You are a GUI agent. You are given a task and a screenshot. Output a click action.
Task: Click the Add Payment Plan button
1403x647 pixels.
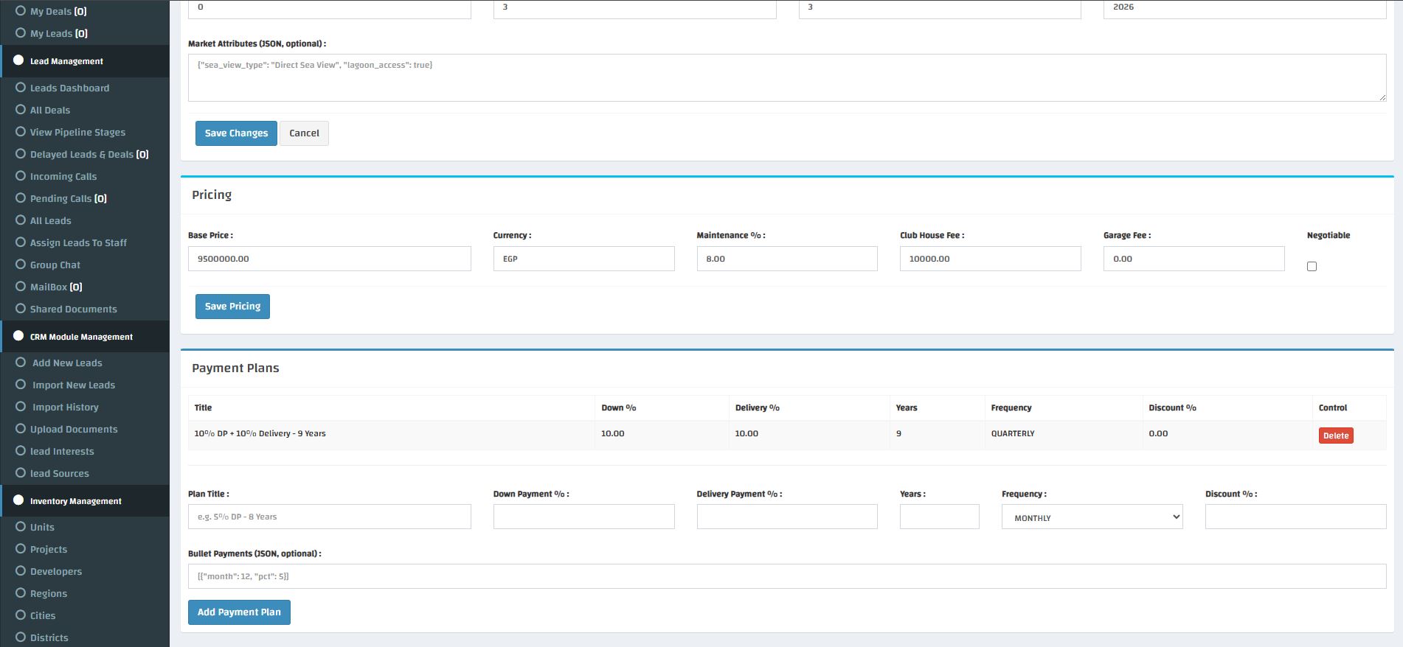pos(239,612)
